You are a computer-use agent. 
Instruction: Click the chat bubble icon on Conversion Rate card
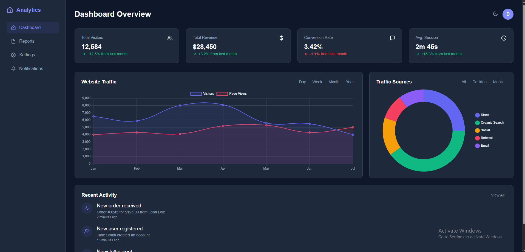point(392,38)
